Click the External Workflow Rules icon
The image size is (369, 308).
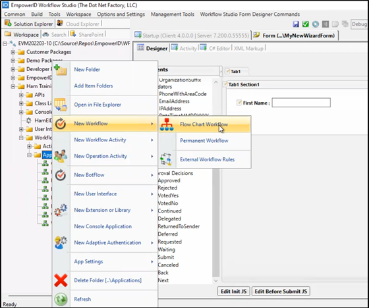[x=166, y=159]
